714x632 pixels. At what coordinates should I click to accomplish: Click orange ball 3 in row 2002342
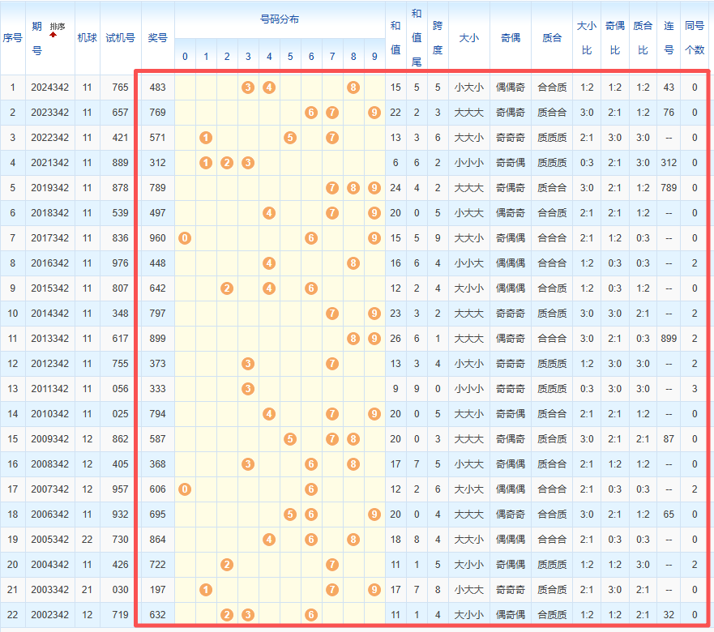248,615
